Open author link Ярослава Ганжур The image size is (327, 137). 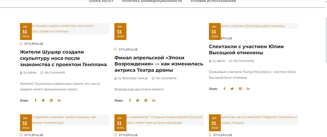click(133, 78)
